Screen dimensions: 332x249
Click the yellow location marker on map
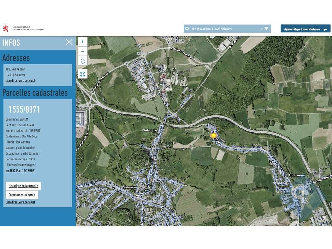pyautogui.click(x=213, y=136)
